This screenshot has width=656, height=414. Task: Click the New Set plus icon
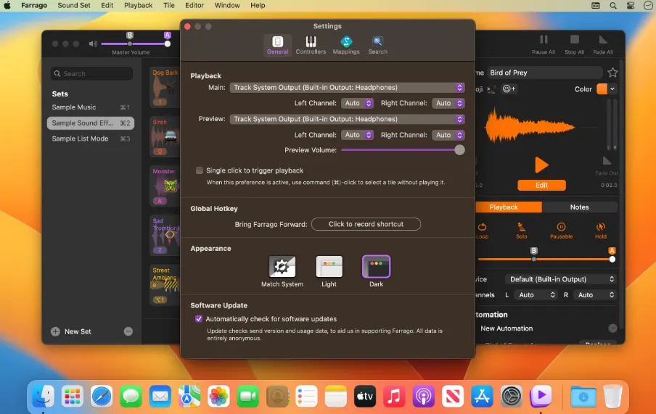[x=55, y=331]
